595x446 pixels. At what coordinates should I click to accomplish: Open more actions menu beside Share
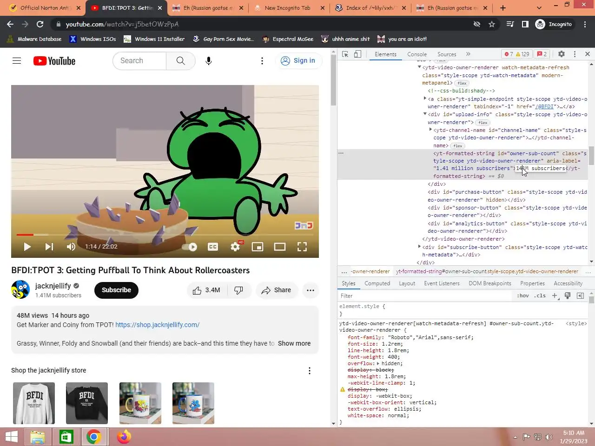[311, 290]
